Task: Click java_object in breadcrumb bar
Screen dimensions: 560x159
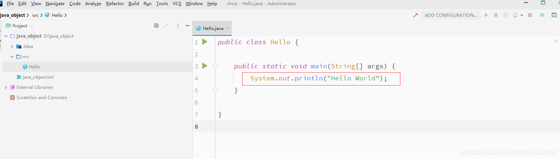Action: coord(13,15)
